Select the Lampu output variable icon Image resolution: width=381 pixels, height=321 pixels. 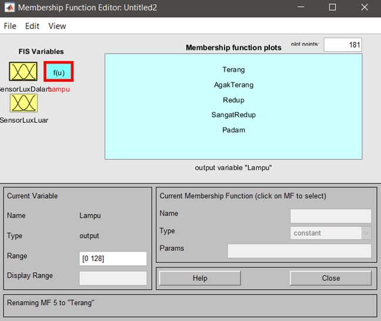[59, 72]
